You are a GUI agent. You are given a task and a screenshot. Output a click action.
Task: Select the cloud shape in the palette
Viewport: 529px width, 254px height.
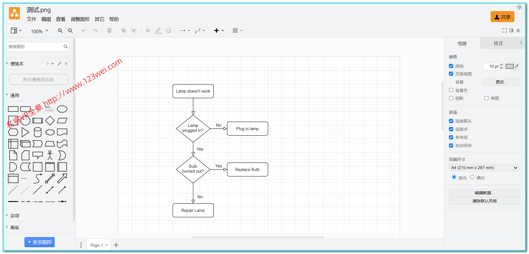click(x=50, y=132)
